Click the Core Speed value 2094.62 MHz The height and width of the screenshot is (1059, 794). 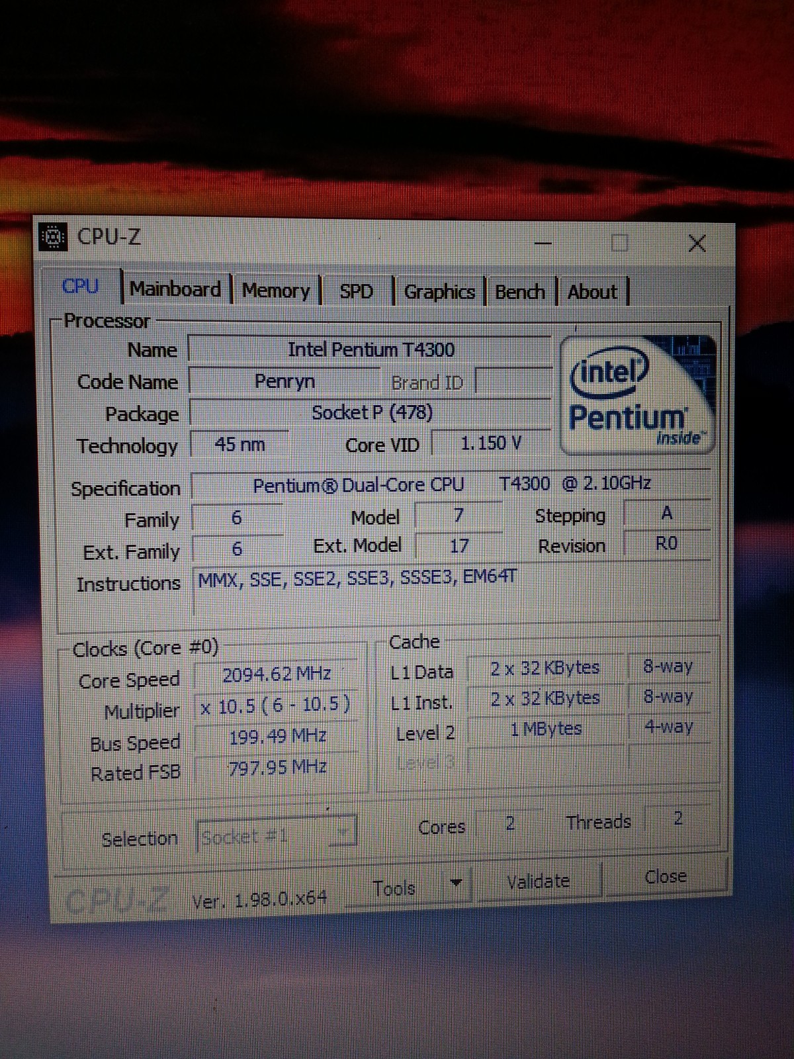[277, 674]
